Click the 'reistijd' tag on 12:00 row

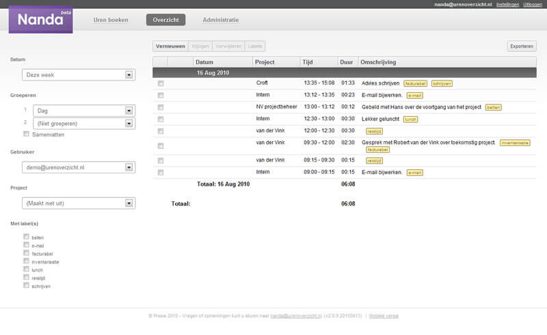click(x=374, y=131)
